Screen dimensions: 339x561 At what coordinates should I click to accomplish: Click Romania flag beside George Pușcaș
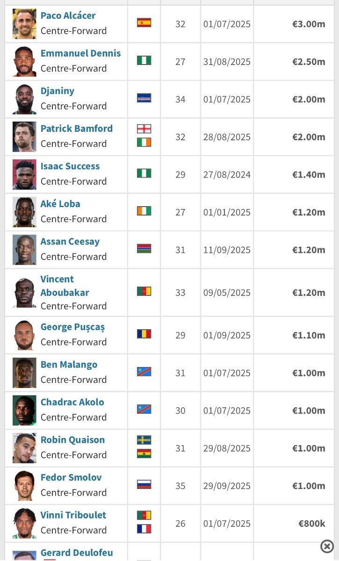[x=144, y=334]
